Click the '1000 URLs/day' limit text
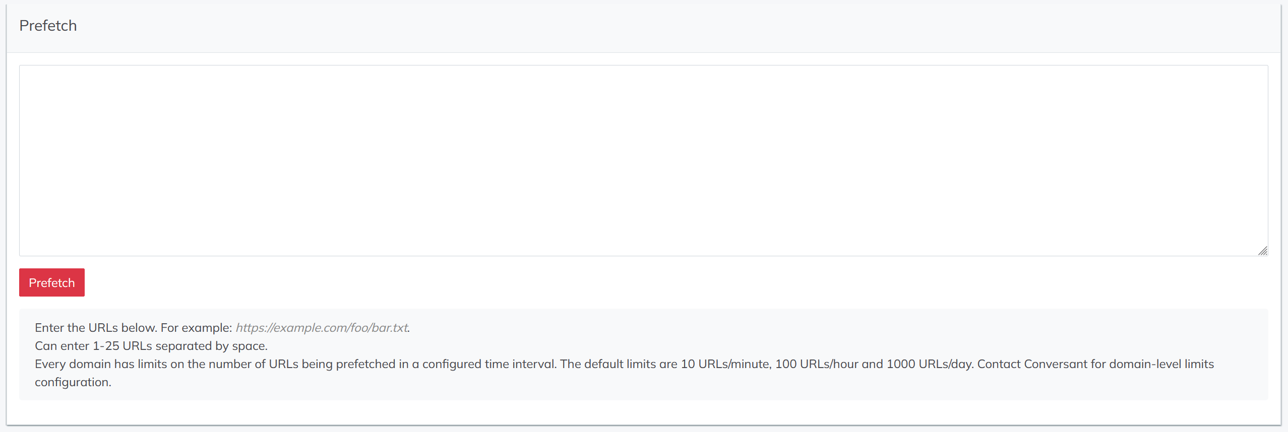1288x432 pixels. (x=930, y=364)
